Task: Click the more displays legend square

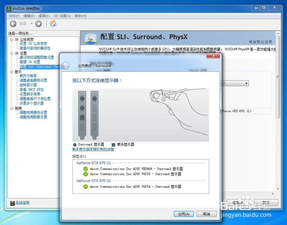Action: coord(113,145)
